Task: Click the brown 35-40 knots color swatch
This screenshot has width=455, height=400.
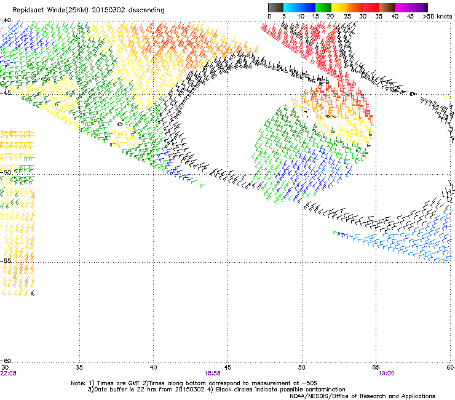Action: 387,7
